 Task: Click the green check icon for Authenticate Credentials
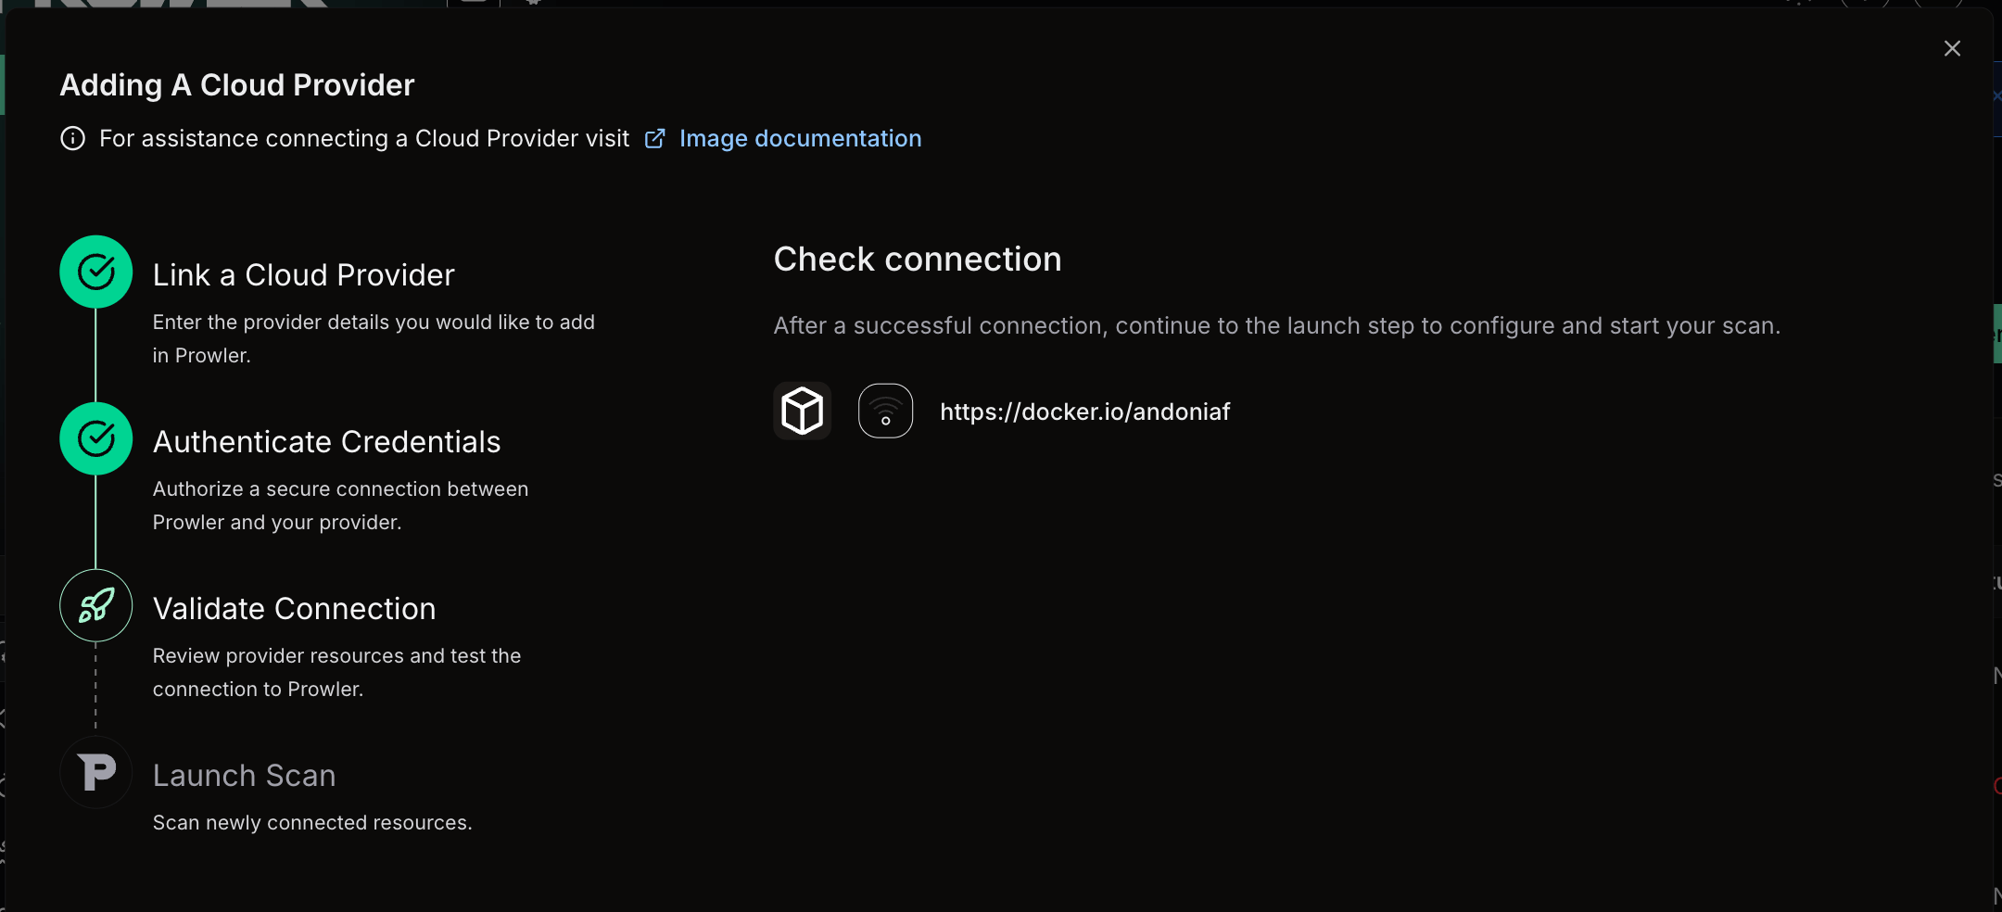(96, 438)
